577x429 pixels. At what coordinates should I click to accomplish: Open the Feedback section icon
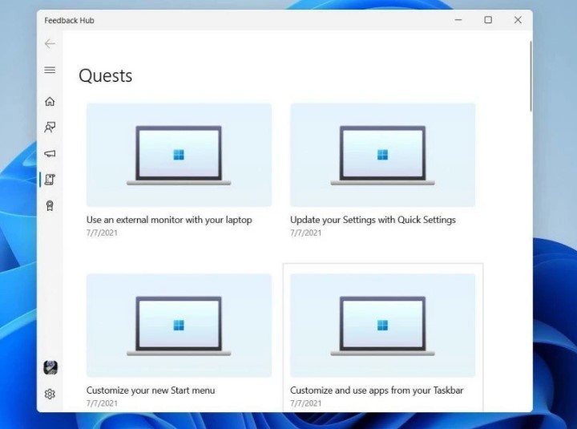pos(50,127)
